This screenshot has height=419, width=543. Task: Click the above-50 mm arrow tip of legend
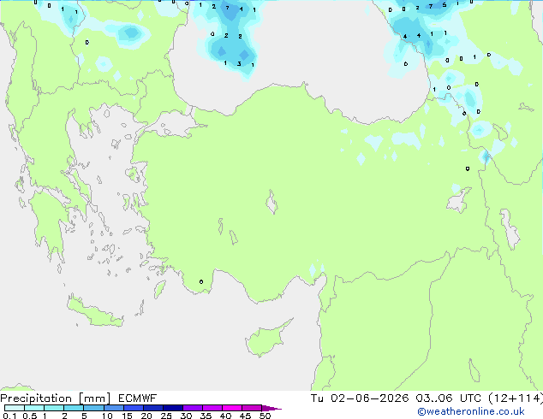pos(271,408)
